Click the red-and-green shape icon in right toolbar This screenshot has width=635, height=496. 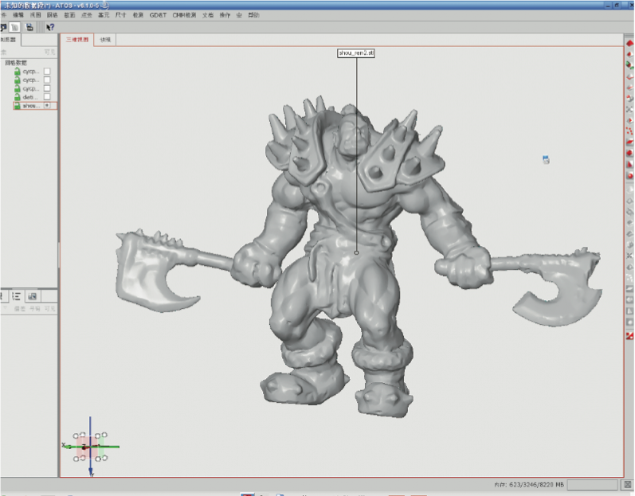click(x=629, y=65)
